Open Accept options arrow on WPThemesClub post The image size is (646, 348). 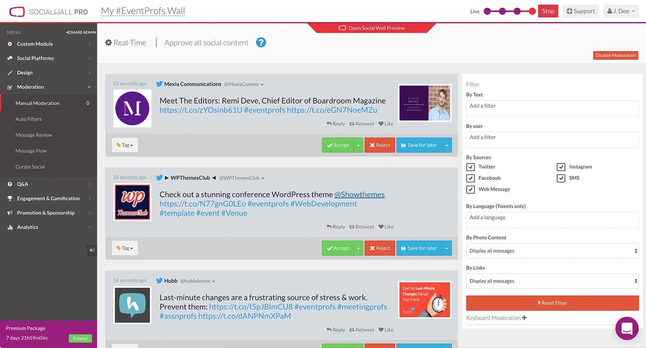tap(359, 248)
